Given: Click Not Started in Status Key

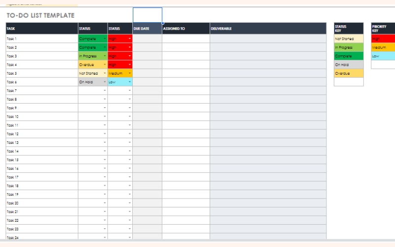Looking at the screenshot, I should (349, 39).
